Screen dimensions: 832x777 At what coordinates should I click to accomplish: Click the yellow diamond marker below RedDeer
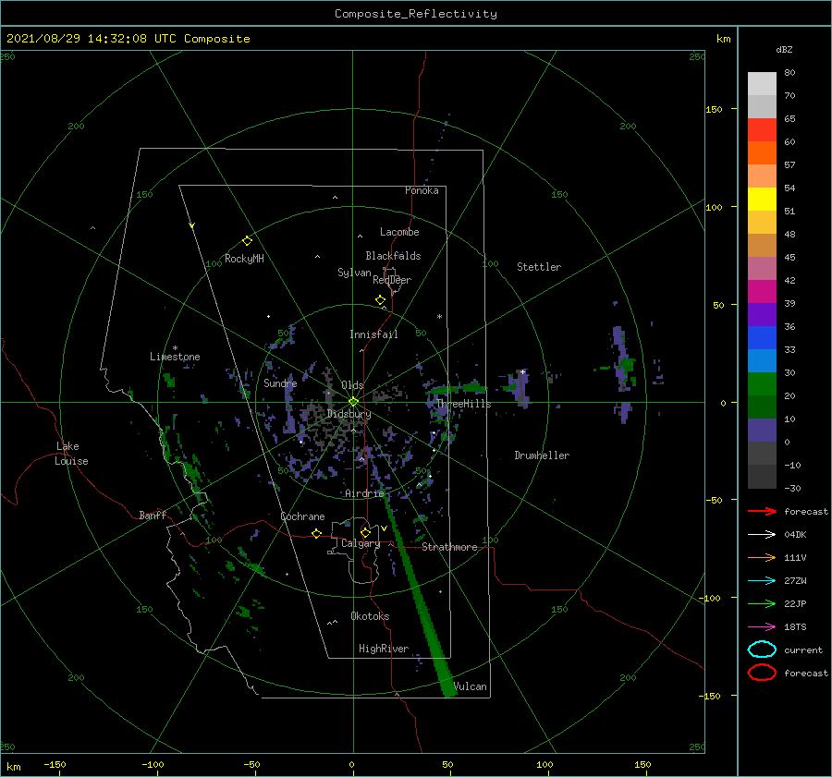point(380,300)
